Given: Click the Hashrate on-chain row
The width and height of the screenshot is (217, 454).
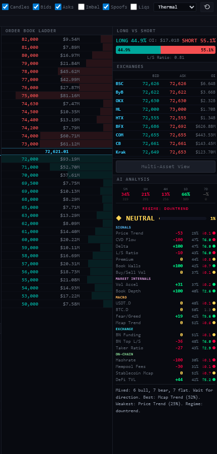Looking at the screenshot, I should [166, 360].
